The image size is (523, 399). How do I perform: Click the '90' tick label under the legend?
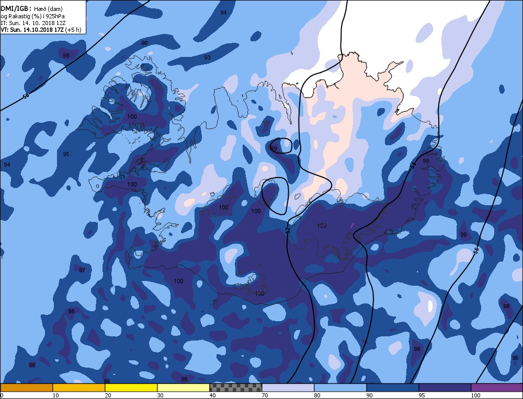pyautogui.click(x=370, y=395)
